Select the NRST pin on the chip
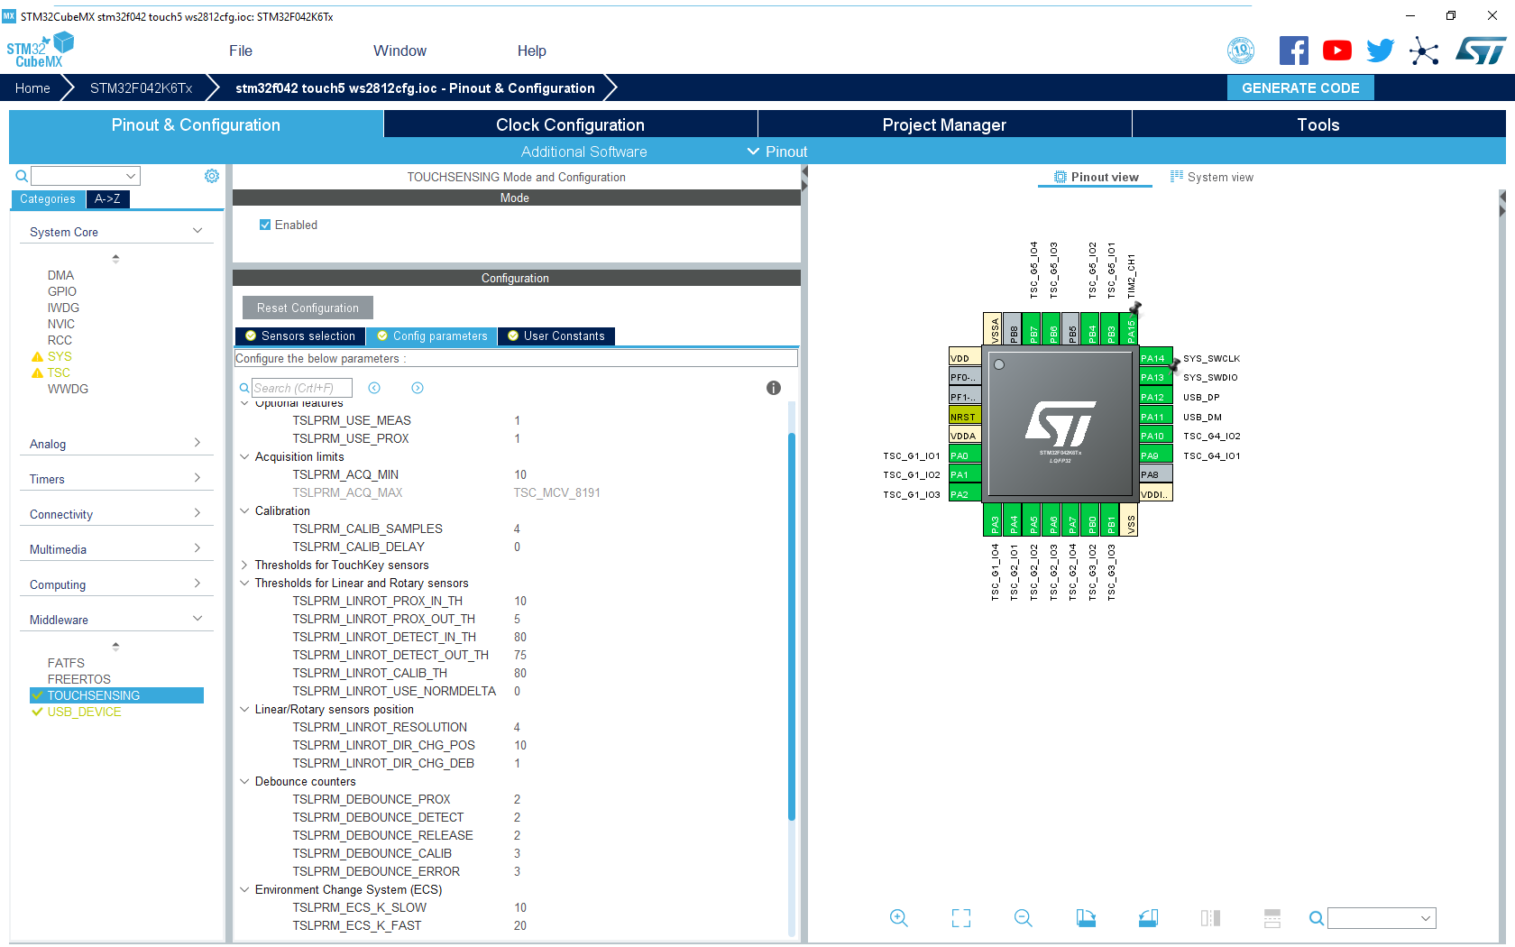The width and height of the screenshot is (1515, 947). click(965, 417)
